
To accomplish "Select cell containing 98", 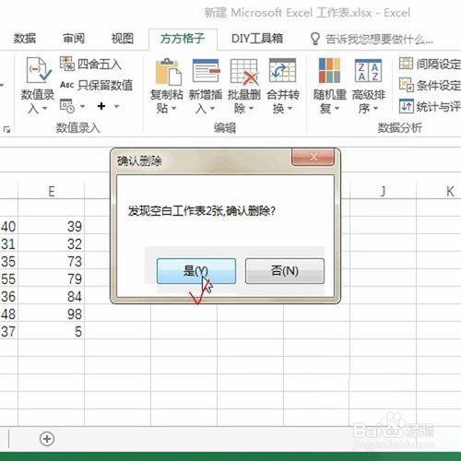I will click(x=52, y=314).
